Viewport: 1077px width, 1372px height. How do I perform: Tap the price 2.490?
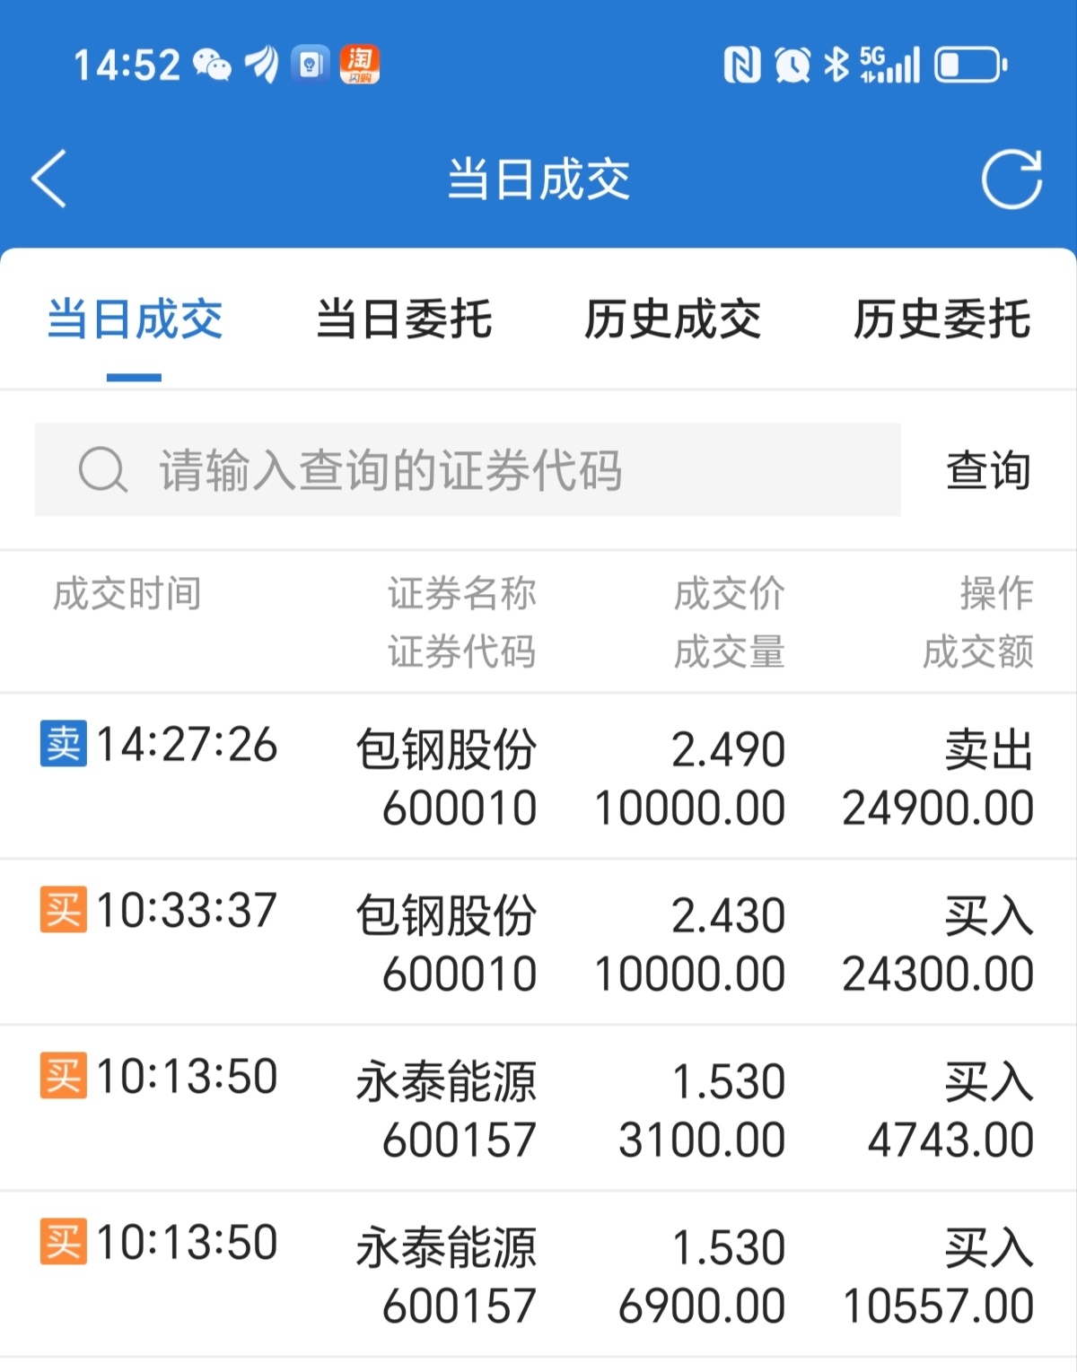click(729, 749)
